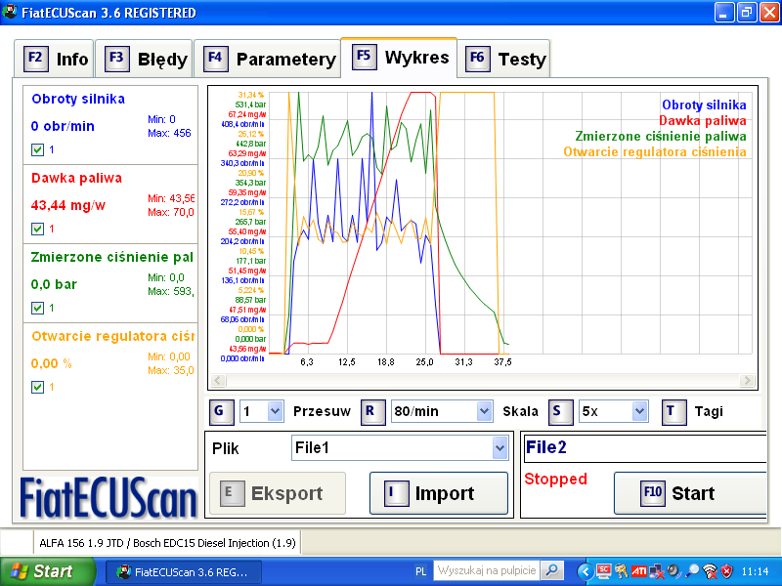Click the red SC tray icon
Image resolution: width=782 pixels, height=586 pixels.
point(603,571)
